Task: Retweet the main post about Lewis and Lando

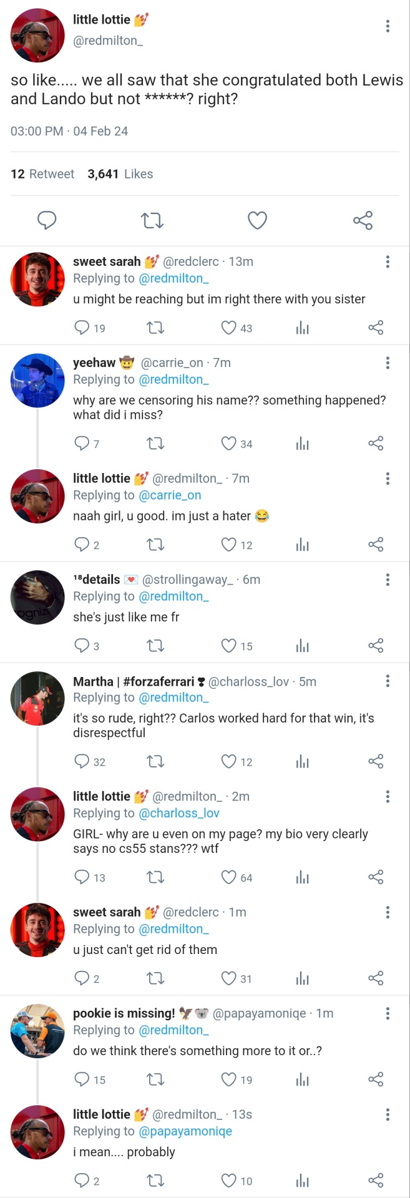Action: coord(152,220)
